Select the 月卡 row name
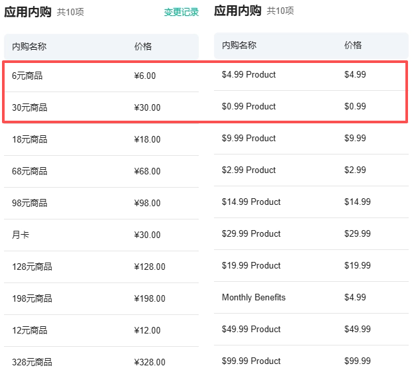Image resolution: width=412 pixels, height=370 pixels. click(21, 235)
